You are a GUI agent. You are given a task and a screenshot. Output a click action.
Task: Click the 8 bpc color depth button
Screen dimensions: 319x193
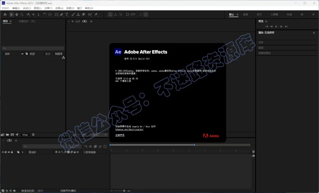pyautogui.click(x=25, y=135)
